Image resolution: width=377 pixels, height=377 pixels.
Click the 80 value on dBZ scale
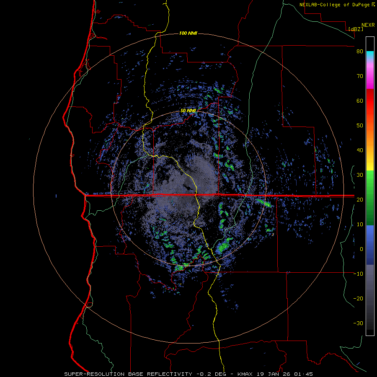point(360,52)
